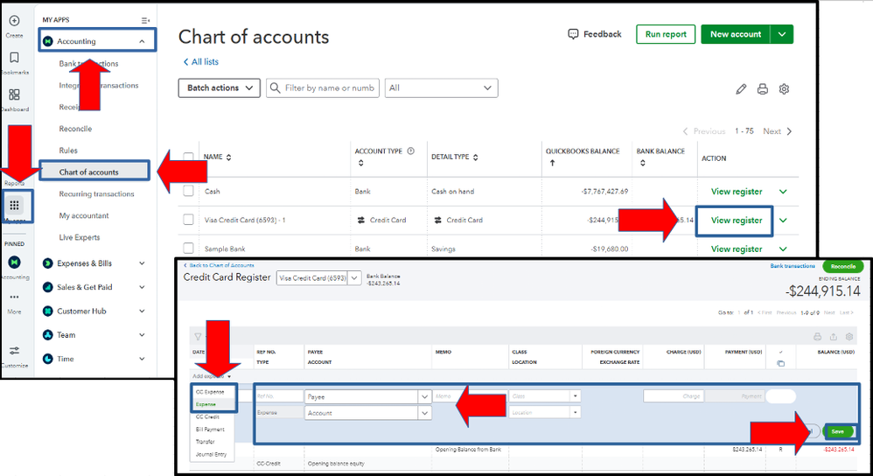This screenshot has height=476, width=873.
Task: Sort by Name column arrows
Action: [x=229, y=157]
